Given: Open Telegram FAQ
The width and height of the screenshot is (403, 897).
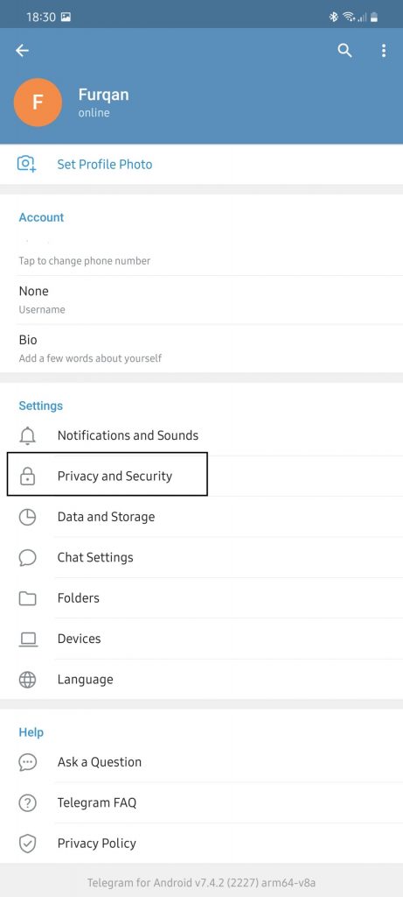Looking at the screenshot, I should [x=201, y=802].
